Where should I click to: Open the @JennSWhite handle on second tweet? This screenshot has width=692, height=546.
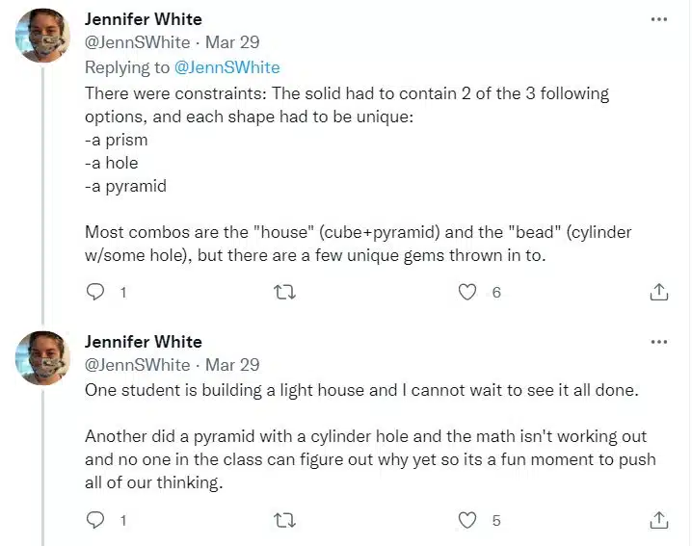coord(137,365)
